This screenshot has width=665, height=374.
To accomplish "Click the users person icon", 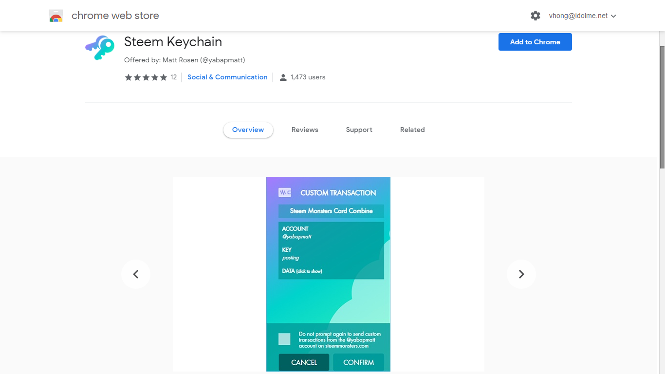I will [x=283, y=77].
